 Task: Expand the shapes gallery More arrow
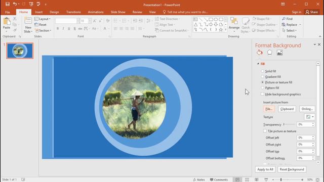pyautogui.click(x=226, y=30)
